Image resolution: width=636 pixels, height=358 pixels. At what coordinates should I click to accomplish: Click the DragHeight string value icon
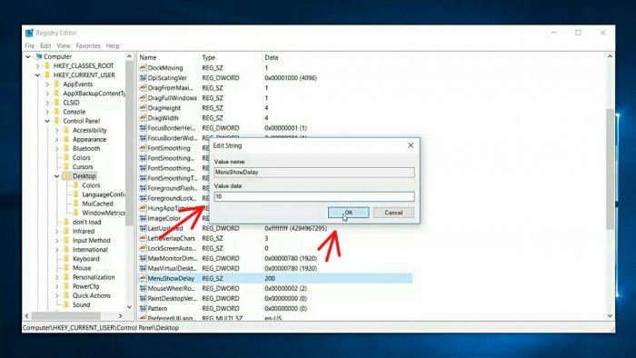[x=143, y=108]
